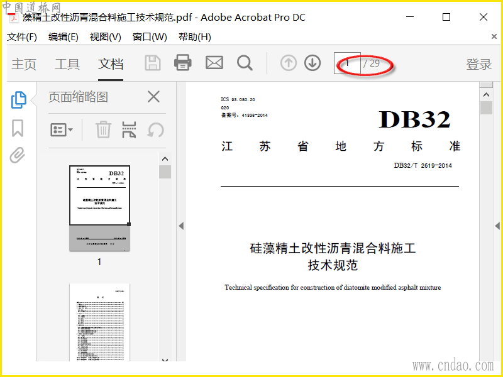This screenshot has width=503, height=377.
Task: Switch to the 主页 tab
Action: point(24,64)
